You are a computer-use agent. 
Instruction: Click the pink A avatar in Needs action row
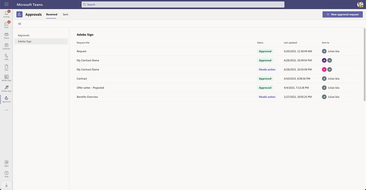pyautogui.click(x=324, y=69)
